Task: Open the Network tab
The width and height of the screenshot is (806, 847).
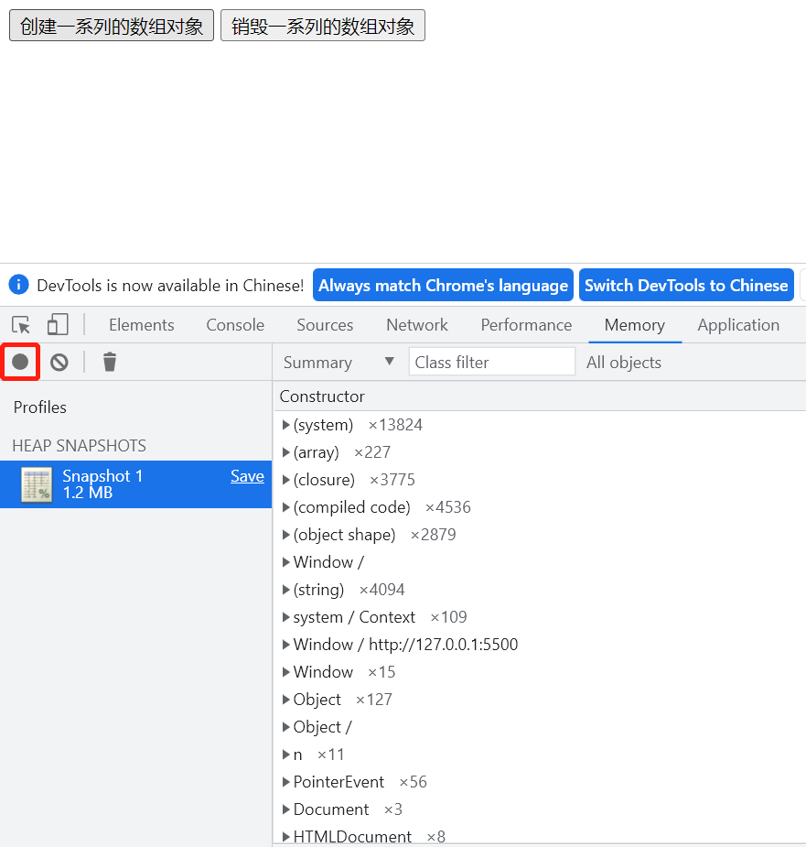Action: tap(417, 325)
